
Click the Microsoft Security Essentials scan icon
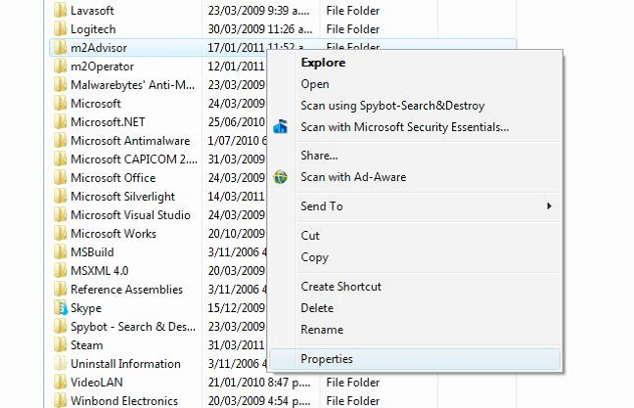(281, 127)
